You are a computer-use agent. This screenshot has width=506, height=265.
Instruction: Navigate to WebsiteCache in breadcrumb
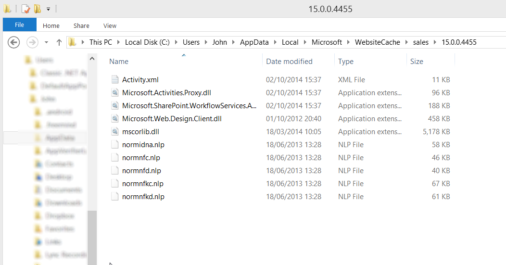pyautogui.click(x=377, y=42)
